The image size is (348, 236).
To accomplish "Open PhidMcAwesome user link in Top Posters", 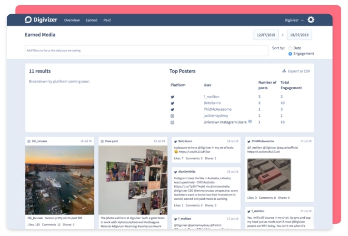I will pos(217,109).
